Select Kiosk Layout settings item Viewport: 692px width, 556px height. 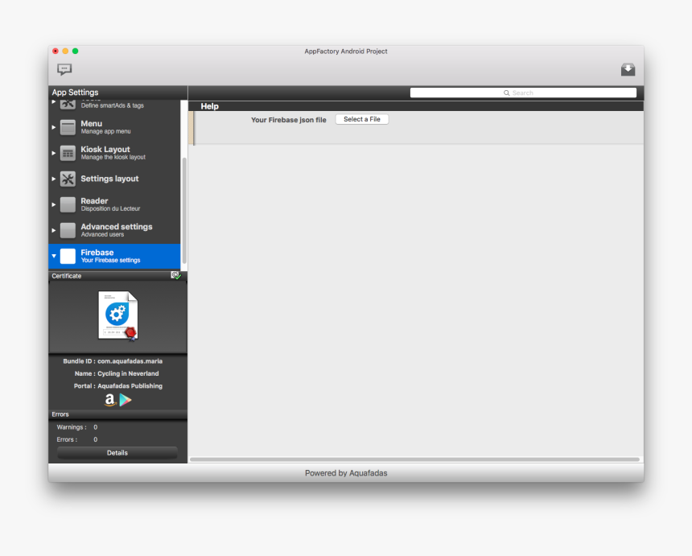point(115,153)
